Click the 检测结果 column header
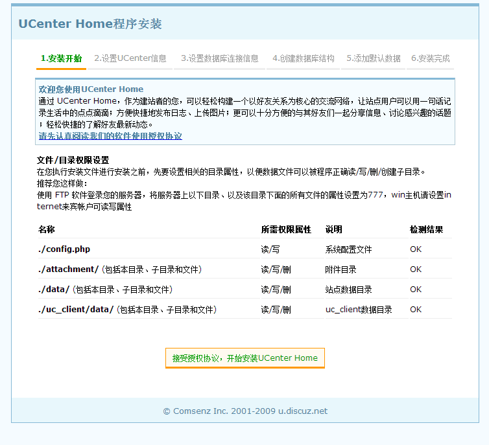The width and height of the screenshot is (489, 445). [426, 229]
